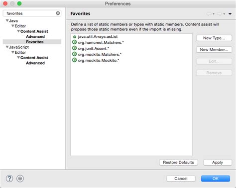Open the Help question mark icon
The image size is (236, 188).
pos(9,179)
